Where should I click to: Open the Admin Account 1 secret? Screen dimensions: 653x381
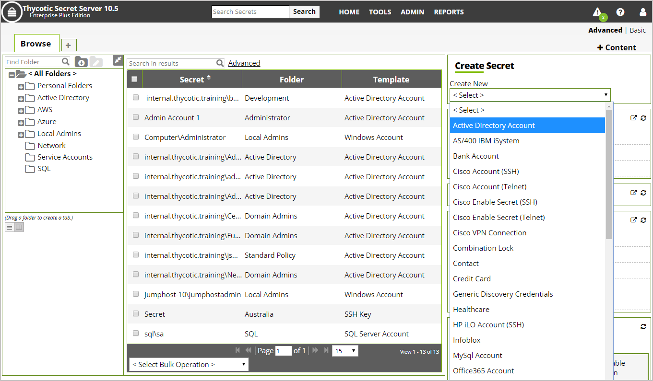(172, 117)
